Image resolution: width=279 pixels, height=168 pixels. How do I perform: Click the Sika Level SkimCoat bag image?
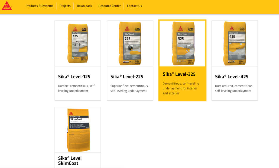point(78,129)
